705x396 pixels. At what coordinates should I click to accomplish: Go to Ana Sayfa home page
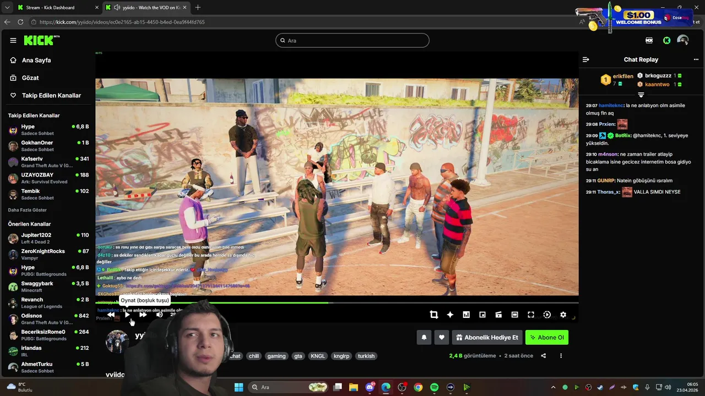click(x=36, y=60)
